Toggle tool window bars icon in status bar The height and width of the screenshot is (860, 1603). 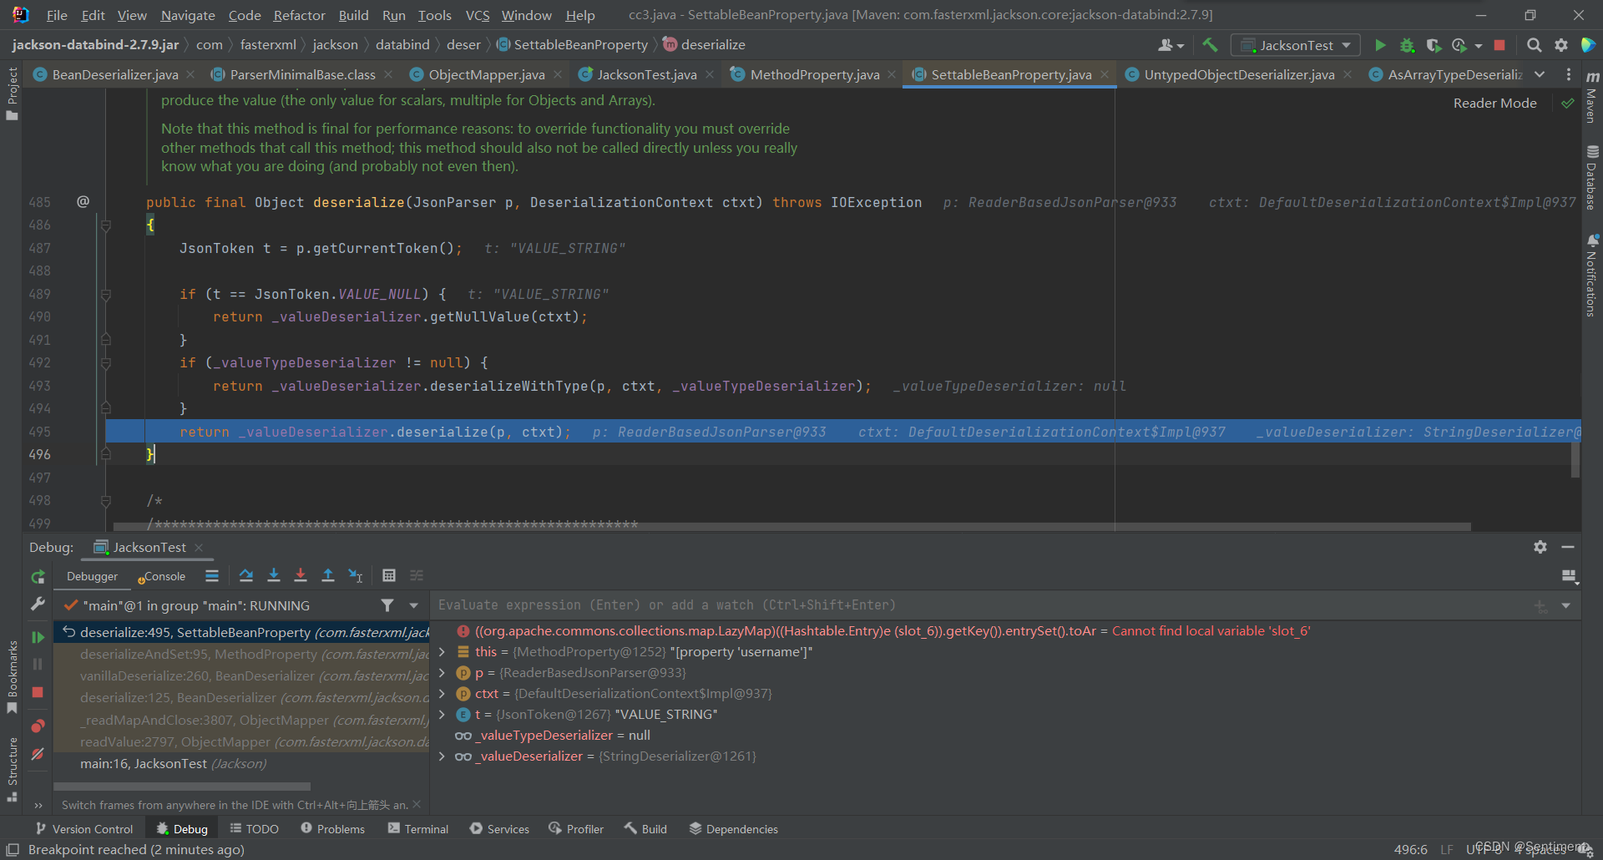point(13,849)
